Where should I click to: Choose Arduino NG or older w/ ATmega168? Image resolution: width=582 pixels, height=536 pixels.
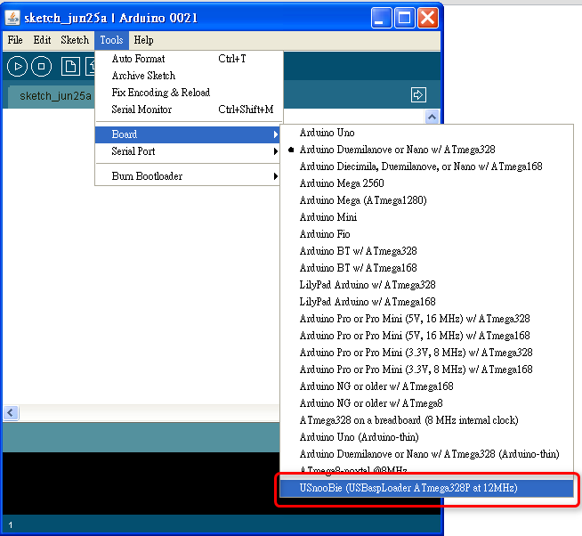click(427, 386)
